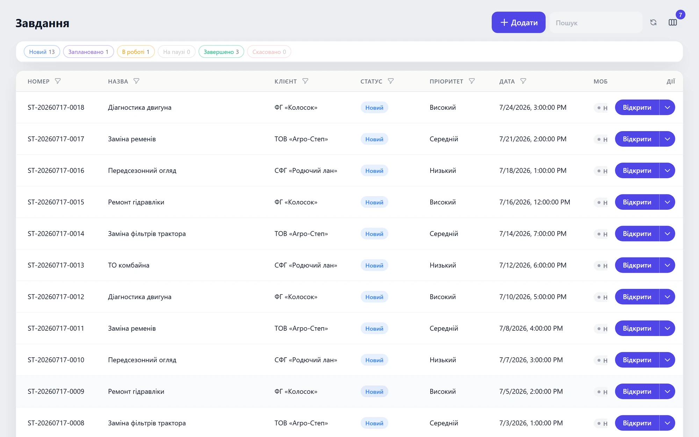This screenshot has width=699, height=437.
Task: Expand actions dropdown for ST-20260717-0018
Action: click(x=667, y=107)
